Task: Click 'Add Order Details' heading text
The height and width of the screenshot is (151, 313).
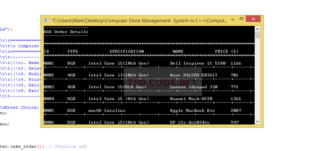Action: coord(66,32)
